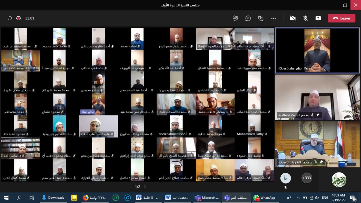Show hidden system tray icons
The width and height of the screenshot is (361, 203).
pyautogui.click(x=298, y=198)
